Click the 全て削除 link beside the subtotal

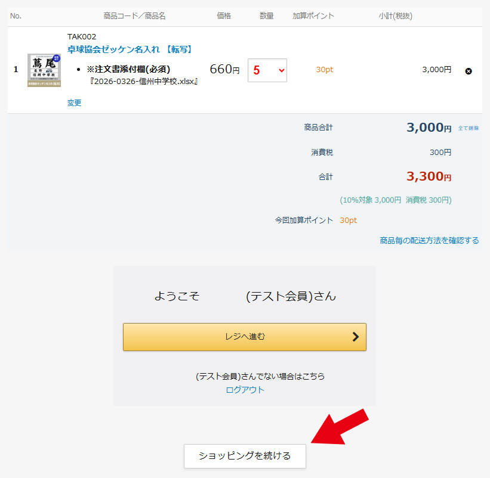tap(468, 128)
